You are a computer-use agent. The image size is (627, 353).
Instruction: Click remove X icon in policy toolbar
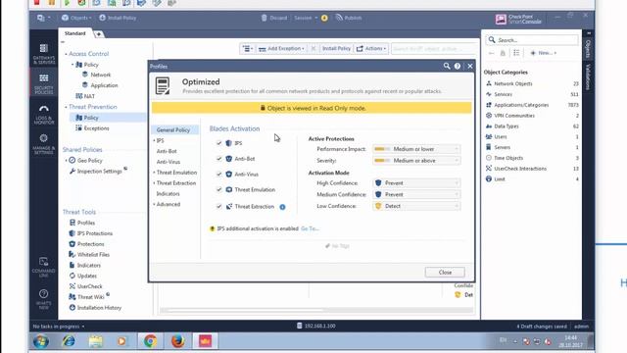point(313,48)
